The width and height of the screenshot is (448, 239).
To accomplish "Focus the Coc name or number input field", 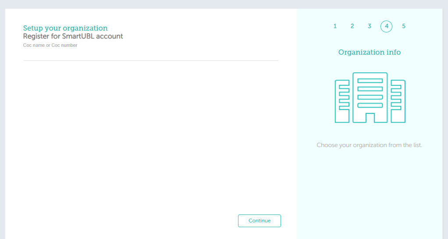I will point(150,55).
